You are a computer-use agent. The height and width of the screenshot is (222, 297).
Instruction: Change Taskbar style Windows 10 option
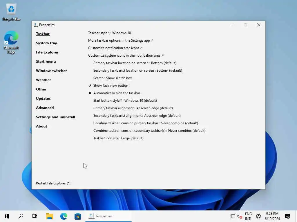click(109, 33)
